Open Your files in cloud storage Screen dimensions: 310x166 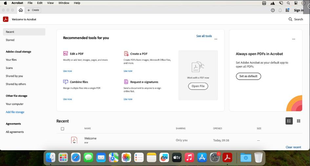coord(11,60)
